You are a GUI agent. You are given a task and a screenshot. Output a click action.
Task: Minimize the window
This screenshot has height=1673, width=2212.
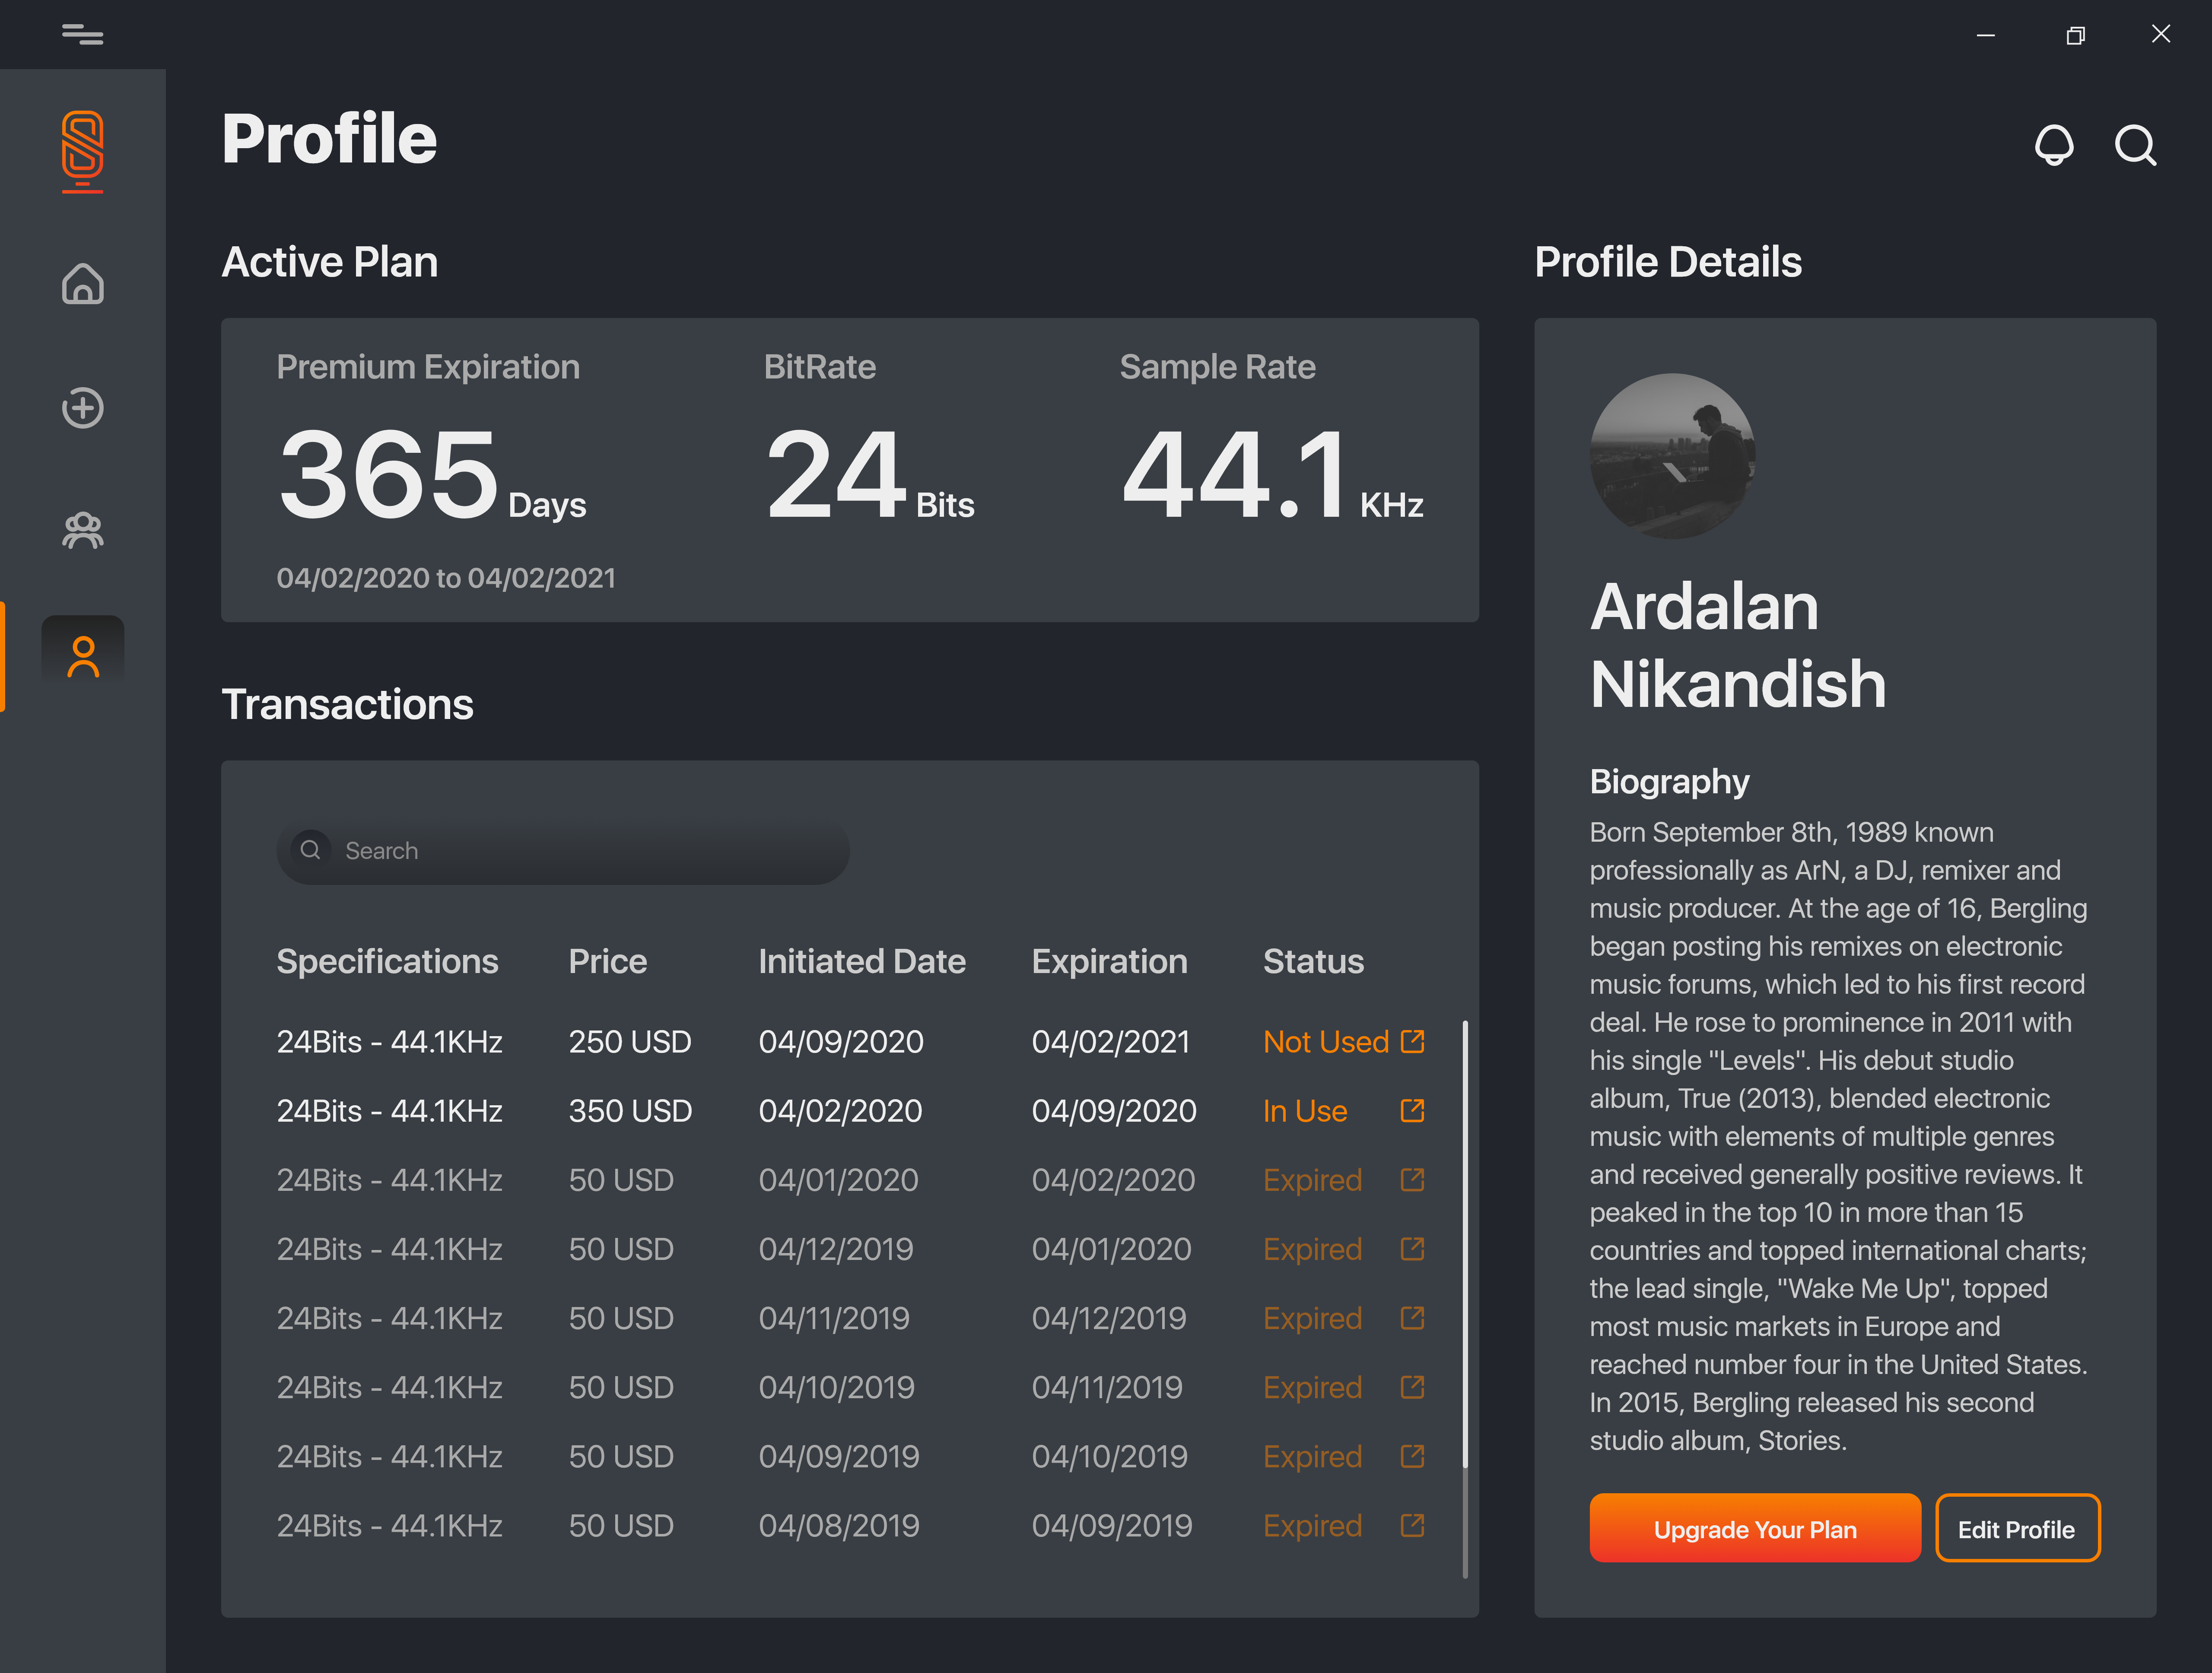click(x=1986, y=35)
